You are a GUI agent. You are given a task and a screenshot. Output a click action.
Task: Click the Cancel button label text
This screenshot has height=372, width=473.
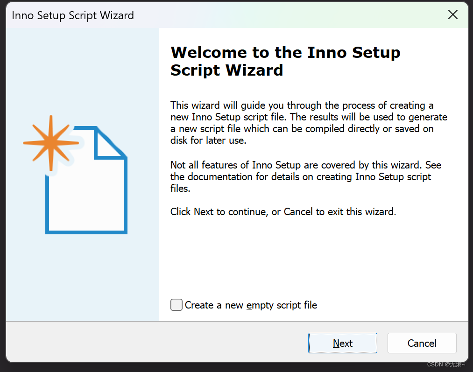point(421,343)
